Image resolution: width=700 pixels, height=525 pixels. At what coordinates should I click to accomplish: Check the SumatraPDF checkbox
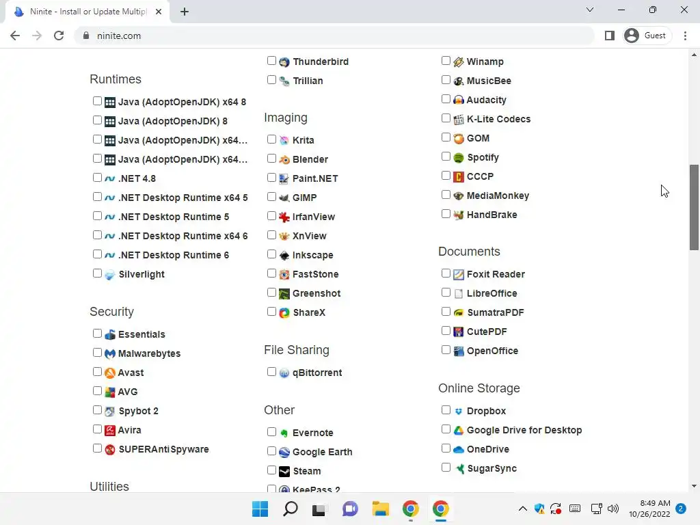[446, 312]
